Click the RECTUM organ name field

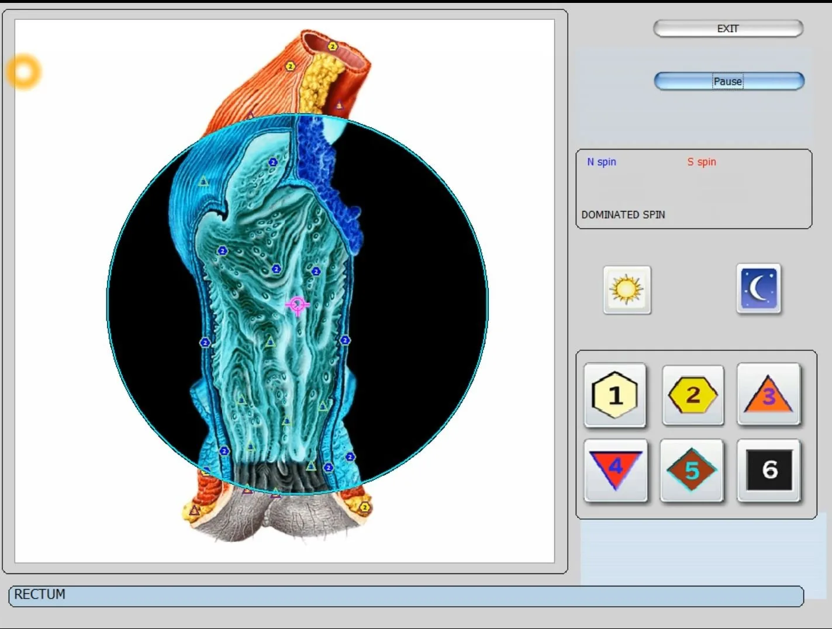click(x=406, y=596)
